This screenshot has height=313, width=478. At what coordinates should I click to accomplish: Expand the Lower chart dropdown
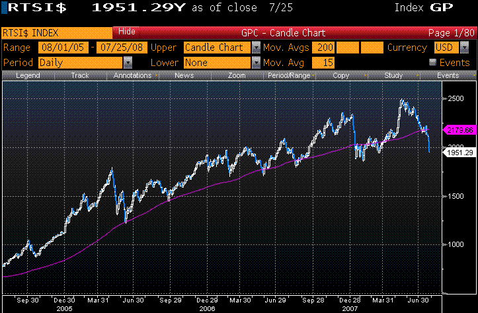[256, 62]
